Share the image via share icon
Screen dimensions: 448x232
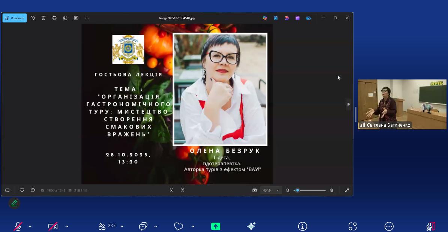(65, 18)
